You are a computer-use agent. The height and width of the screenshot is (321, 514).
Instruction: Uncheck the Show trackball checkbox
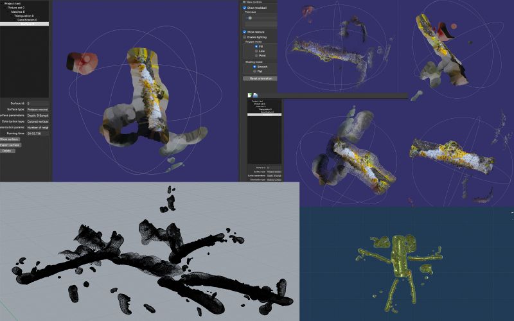click(x=245, y=8)
